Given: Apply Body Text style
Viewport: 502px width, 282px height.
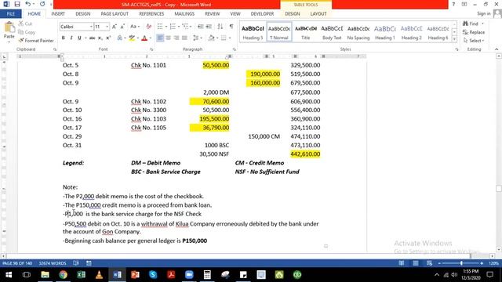Looking at the screenshot, I should 332,32.
